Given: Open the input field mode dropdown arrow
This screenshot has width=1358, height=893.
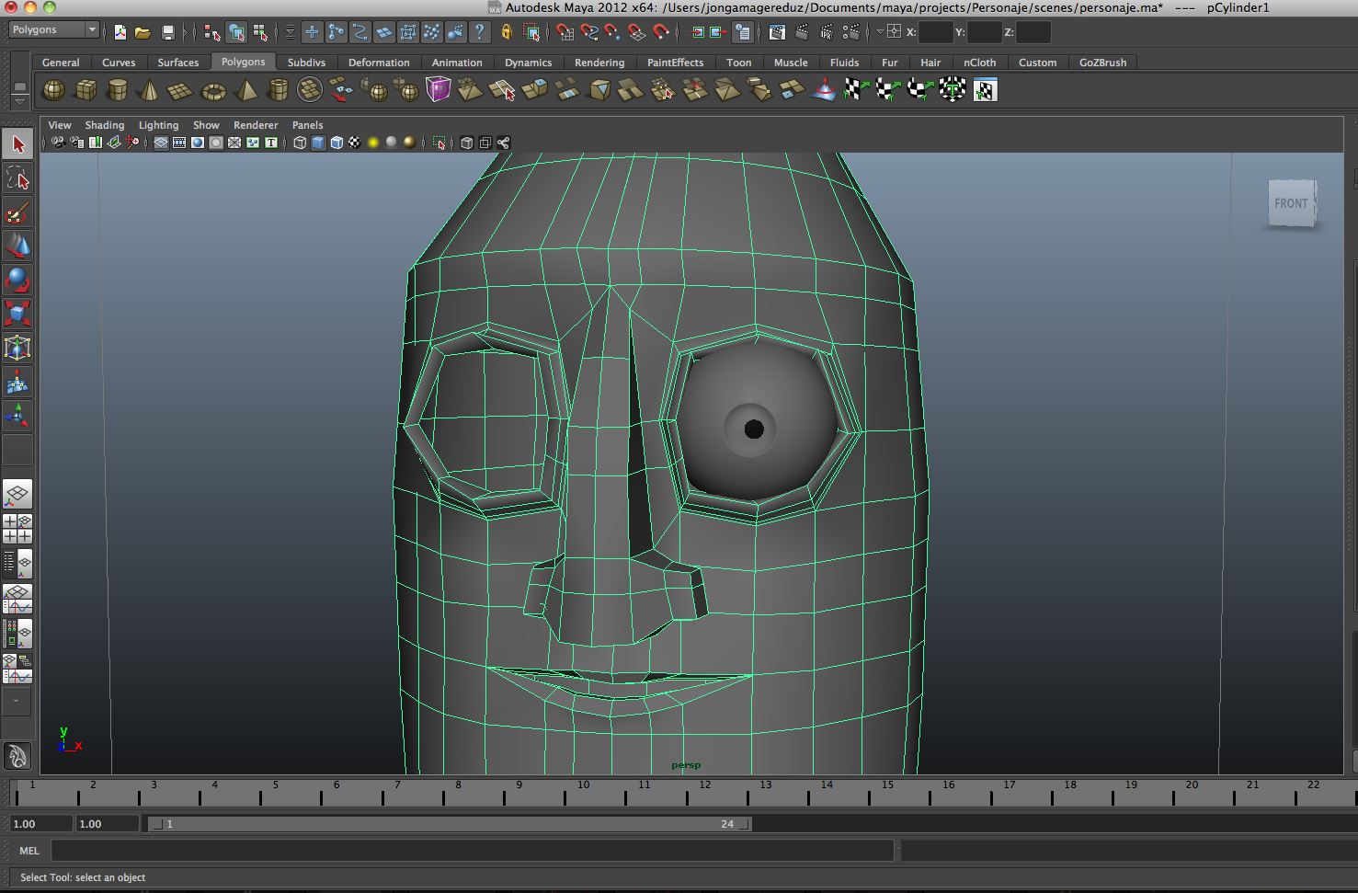Looking at the screenshot, I should 880,32.
